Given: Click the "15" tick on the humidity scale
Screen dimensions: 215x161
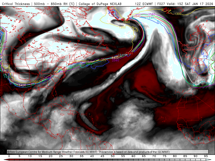Looking at the screenshot, I should pos(40,156).
